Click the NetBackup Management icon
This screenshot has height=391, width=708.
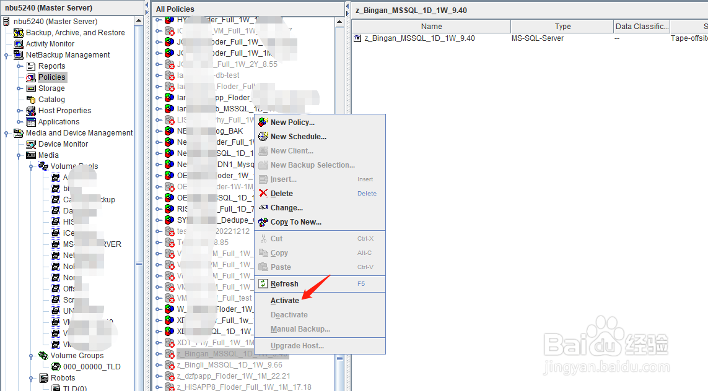pyautogui.click(x=19, y=54)
